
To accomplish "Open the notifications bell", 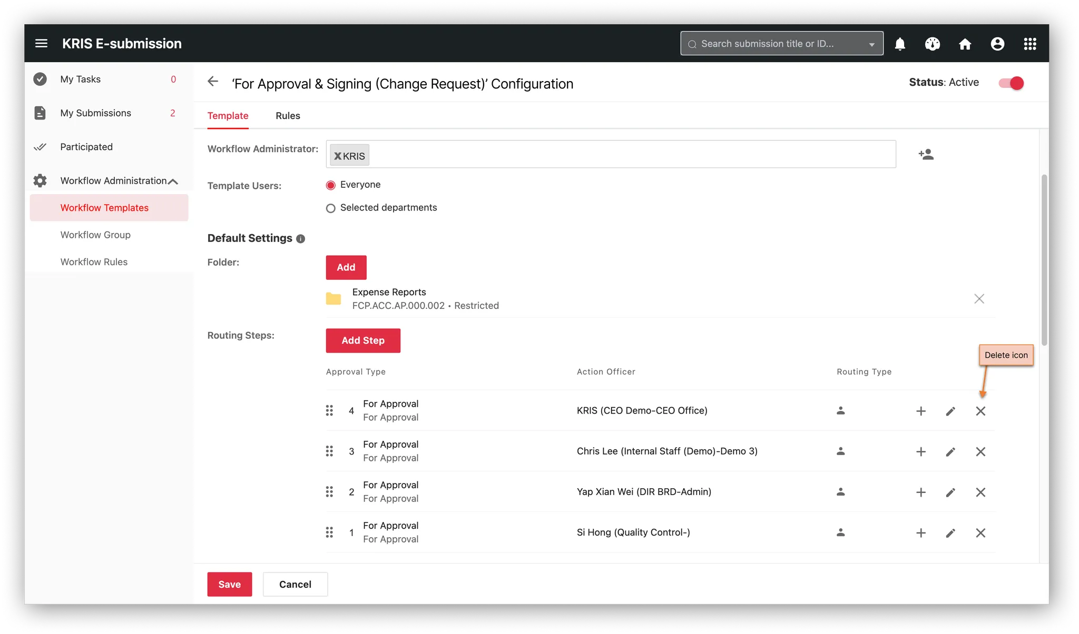I will [900, 44].
